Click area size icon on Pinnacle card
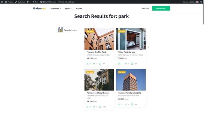The height and width of the screenshot is (114, 204). coord(100,64)
